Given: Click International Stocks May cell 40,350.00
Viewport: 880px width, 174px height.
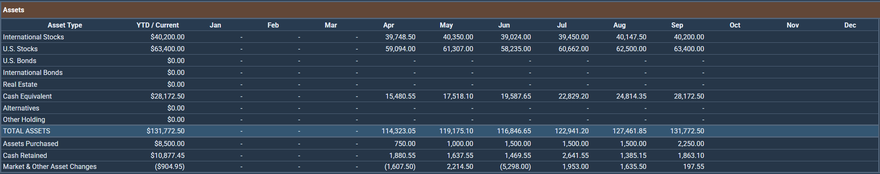Looking at the screenshot, I should tap(458, 37).
